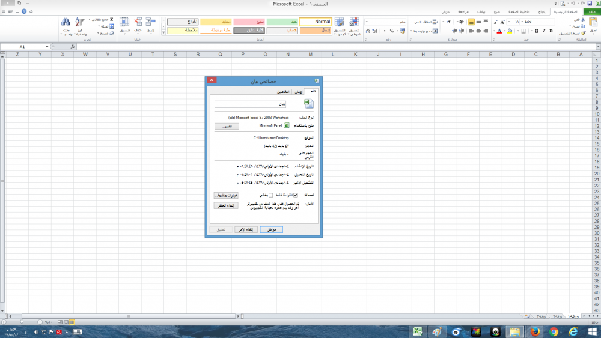Click the file name field in properties dialog
601x338 pixels.
pos(250,104)
